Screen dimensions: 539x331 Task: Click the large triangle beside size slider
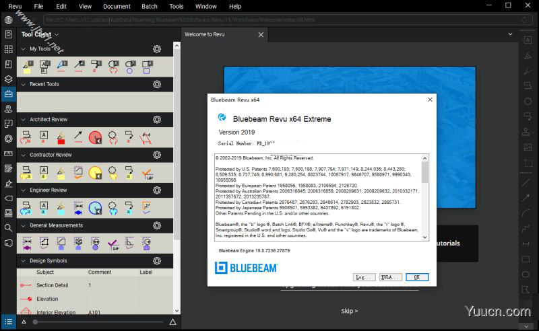tap(173, 322)
